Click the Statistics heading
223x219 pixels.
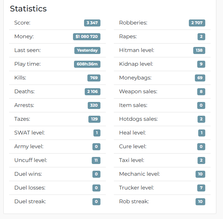[x=28, y=8]
